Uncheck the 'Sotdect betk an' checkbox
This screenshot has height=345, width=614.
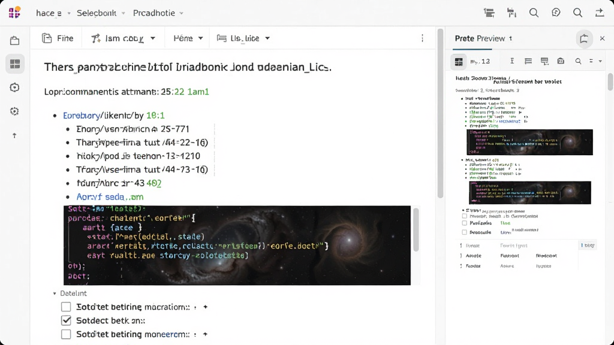(x=66, y=321)
